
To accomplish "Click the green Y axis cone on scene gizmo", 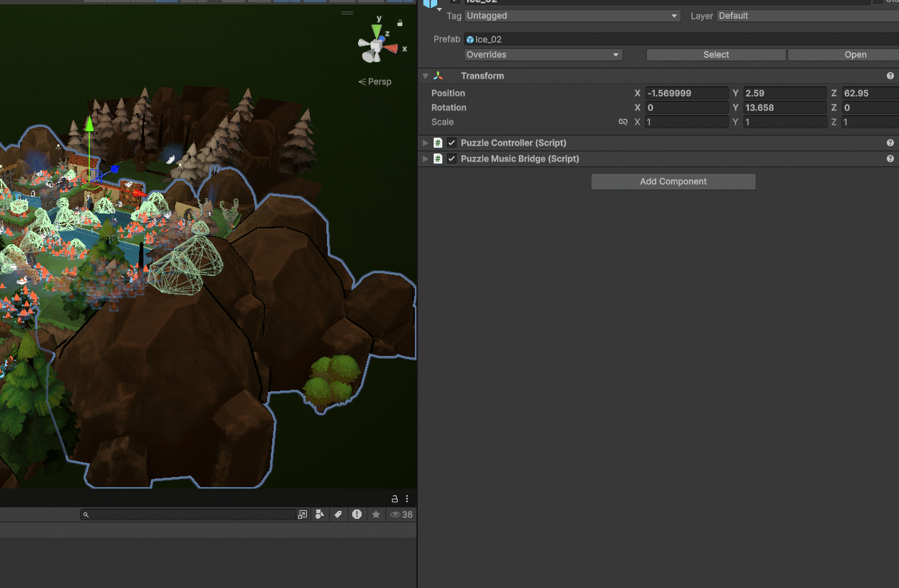I will click(x=376, y=32).
